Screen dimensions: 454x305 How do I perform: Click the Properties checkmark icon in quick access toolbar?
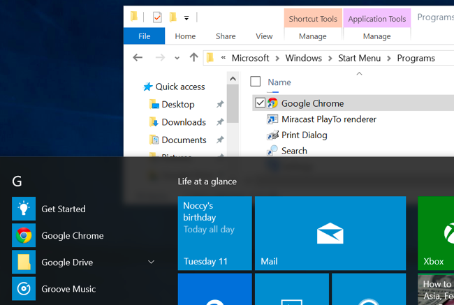157,17
